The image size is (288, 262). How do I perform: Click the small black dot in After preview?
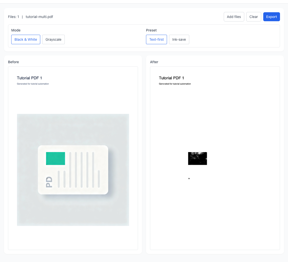189,178
